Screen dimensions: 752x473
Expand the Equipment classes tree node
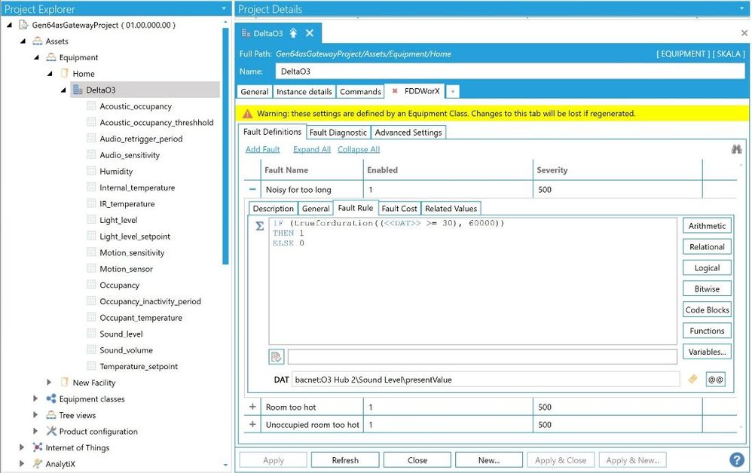click(x=35, y=398)
